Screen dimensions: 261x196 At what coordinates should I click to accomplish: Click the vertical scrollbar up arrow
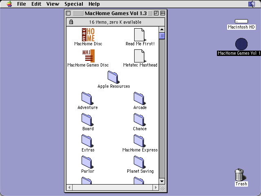(162, 29)
